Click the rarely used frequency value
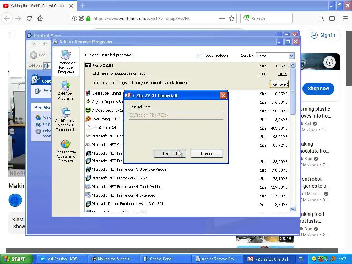 point(282,74)
